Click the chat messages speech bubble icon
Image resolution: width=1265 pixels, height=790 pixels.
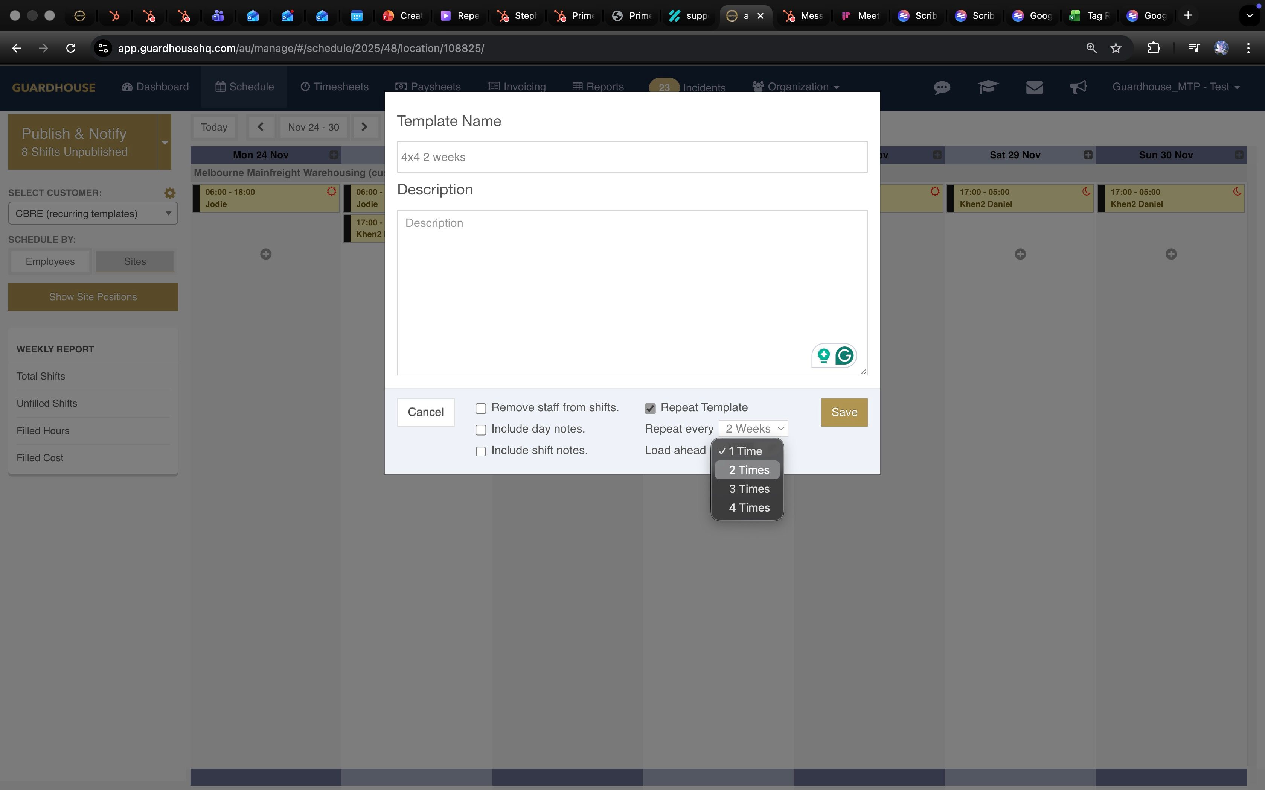tap(942, 87)
